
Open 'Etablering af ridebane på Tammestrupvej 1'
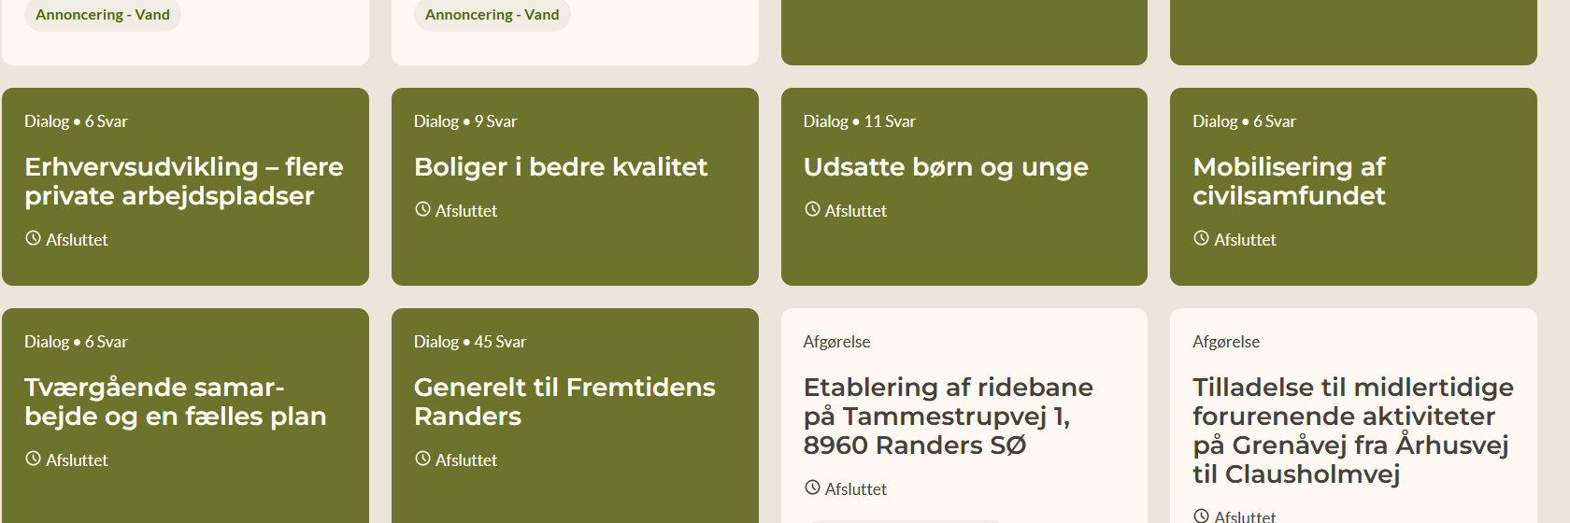pyautogui.click(x=948, y=416)
